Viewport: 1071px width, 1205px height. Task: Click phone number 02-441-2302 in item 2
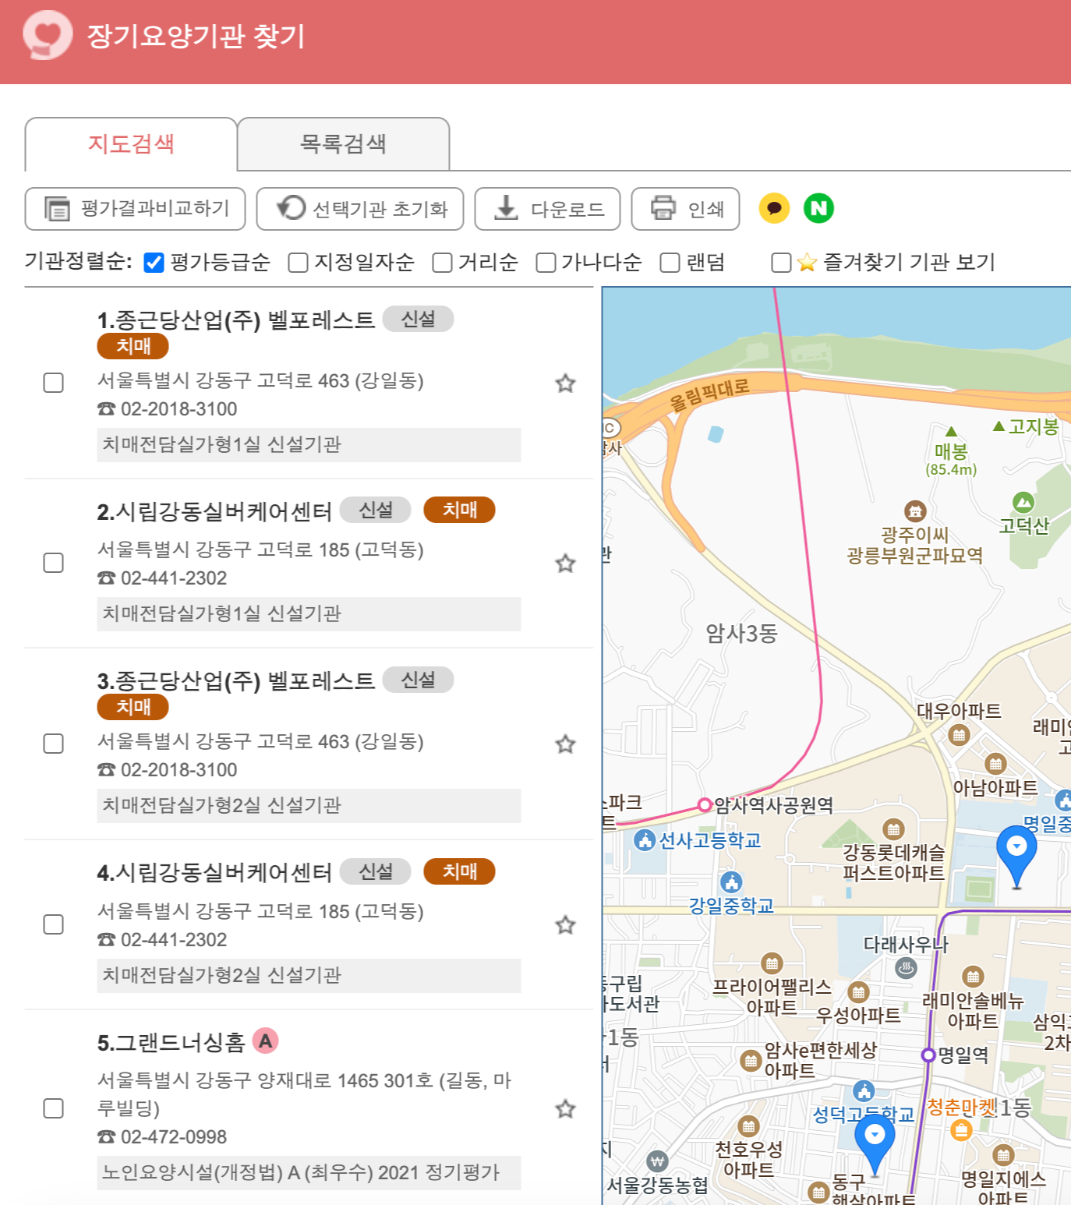(x=173, y=578)
